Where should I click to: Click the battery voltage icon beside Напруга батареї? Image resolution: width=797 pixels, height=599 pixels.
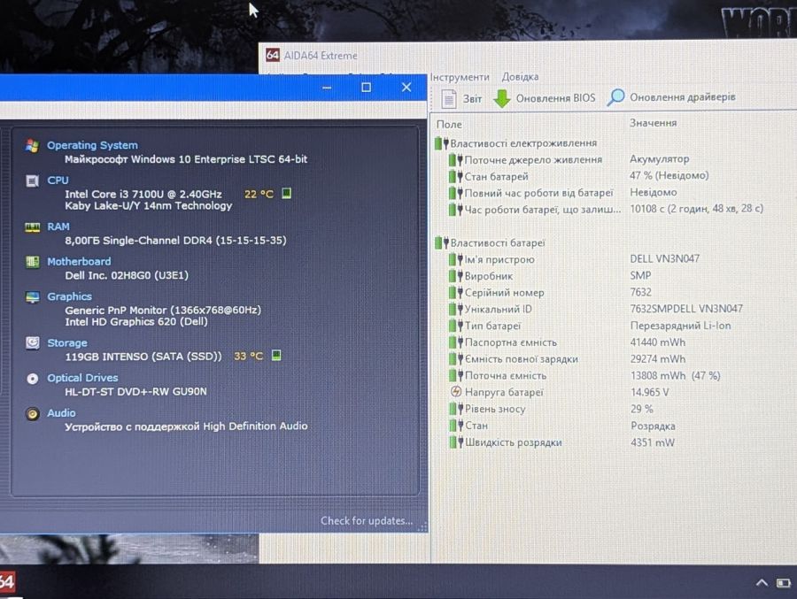coord(456,392)
